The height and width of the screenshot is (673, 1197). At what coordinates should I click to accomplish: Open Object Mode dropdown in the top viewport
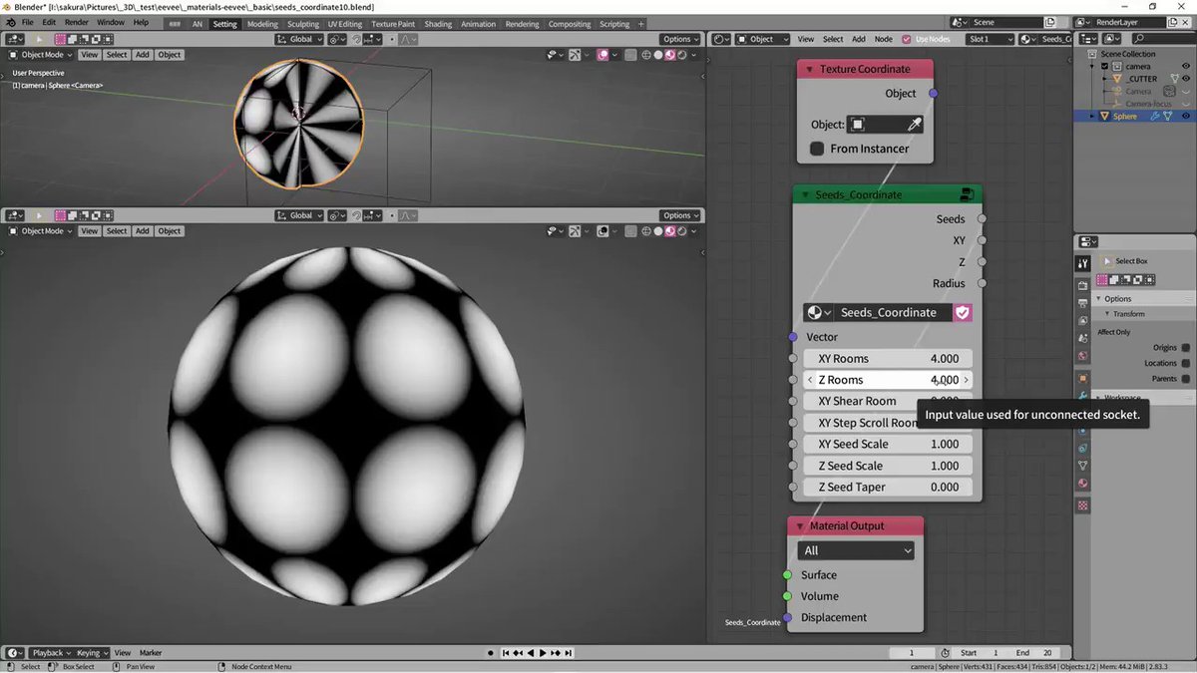[40, 55]
